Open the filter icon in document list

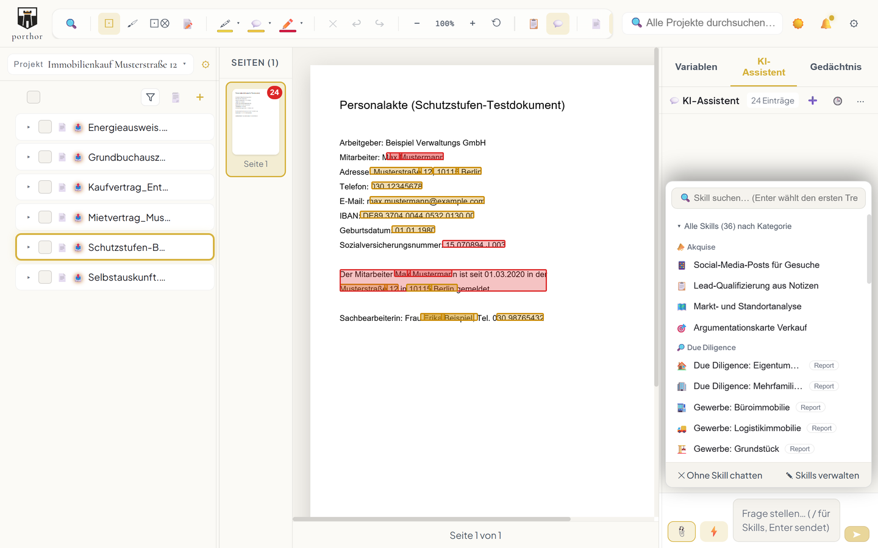(x=151, y=97)
